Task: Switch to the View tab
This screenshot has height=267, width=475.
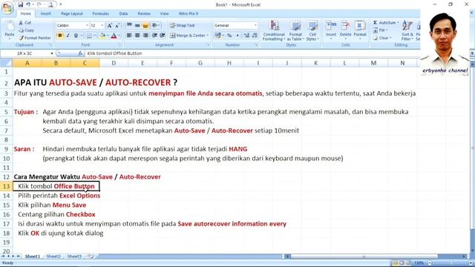Action: [x=164, y=13]
